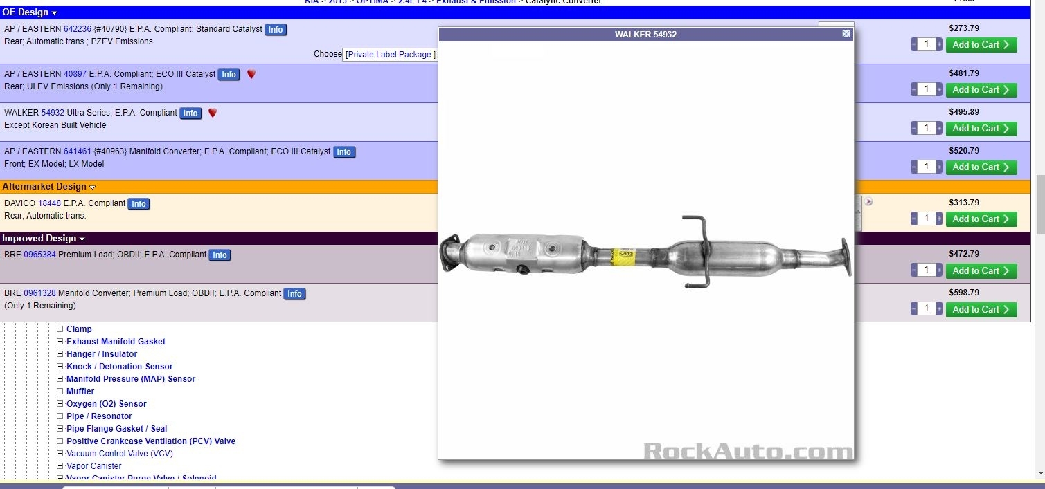Open BRE part number 0961328 link
The width and height of the screenshot is (1045, 489).
pos(40,293)
